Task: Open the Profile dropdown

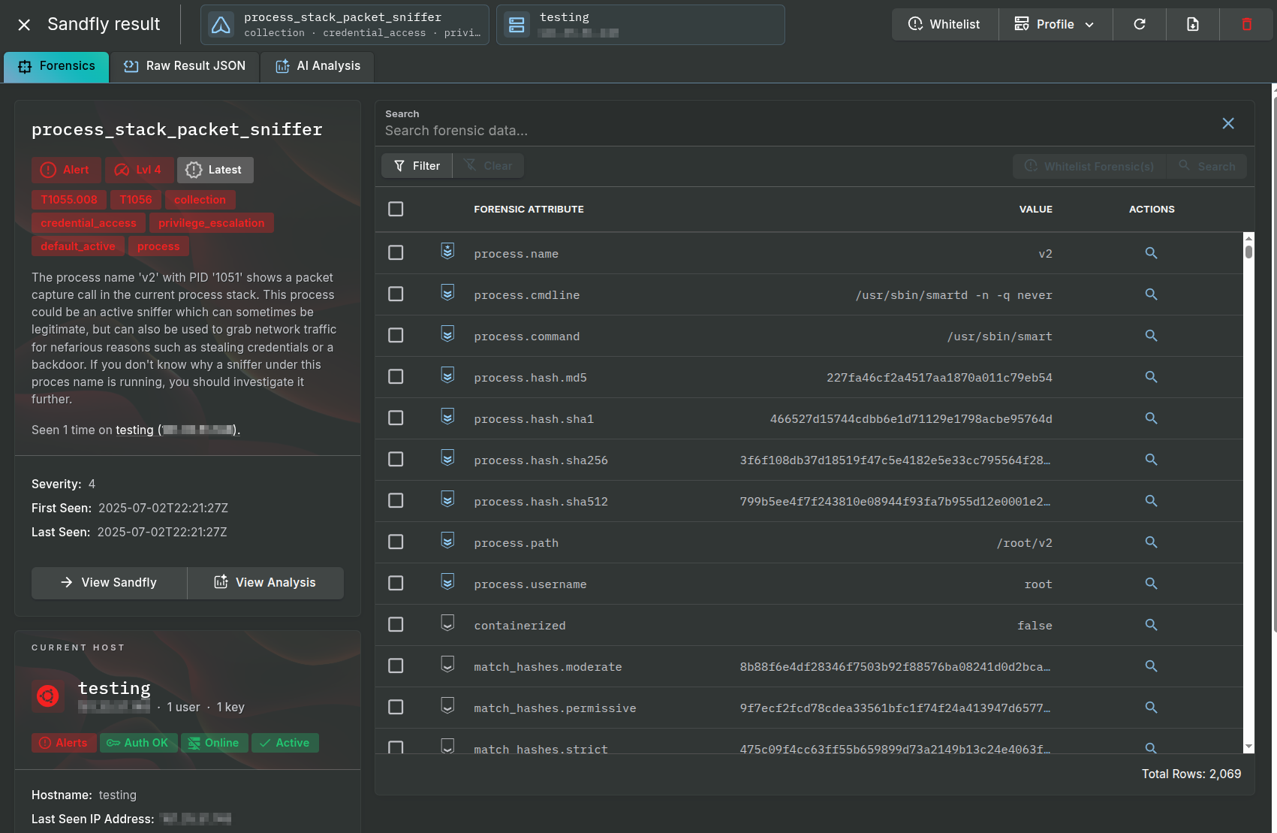Action: [1056, 24]
